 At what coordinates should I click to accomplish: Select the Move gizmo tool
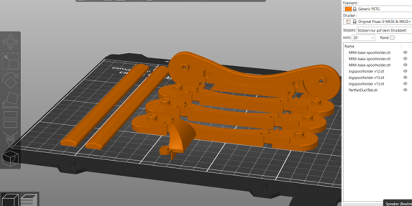pyautogui.click(x=11, y=42)
